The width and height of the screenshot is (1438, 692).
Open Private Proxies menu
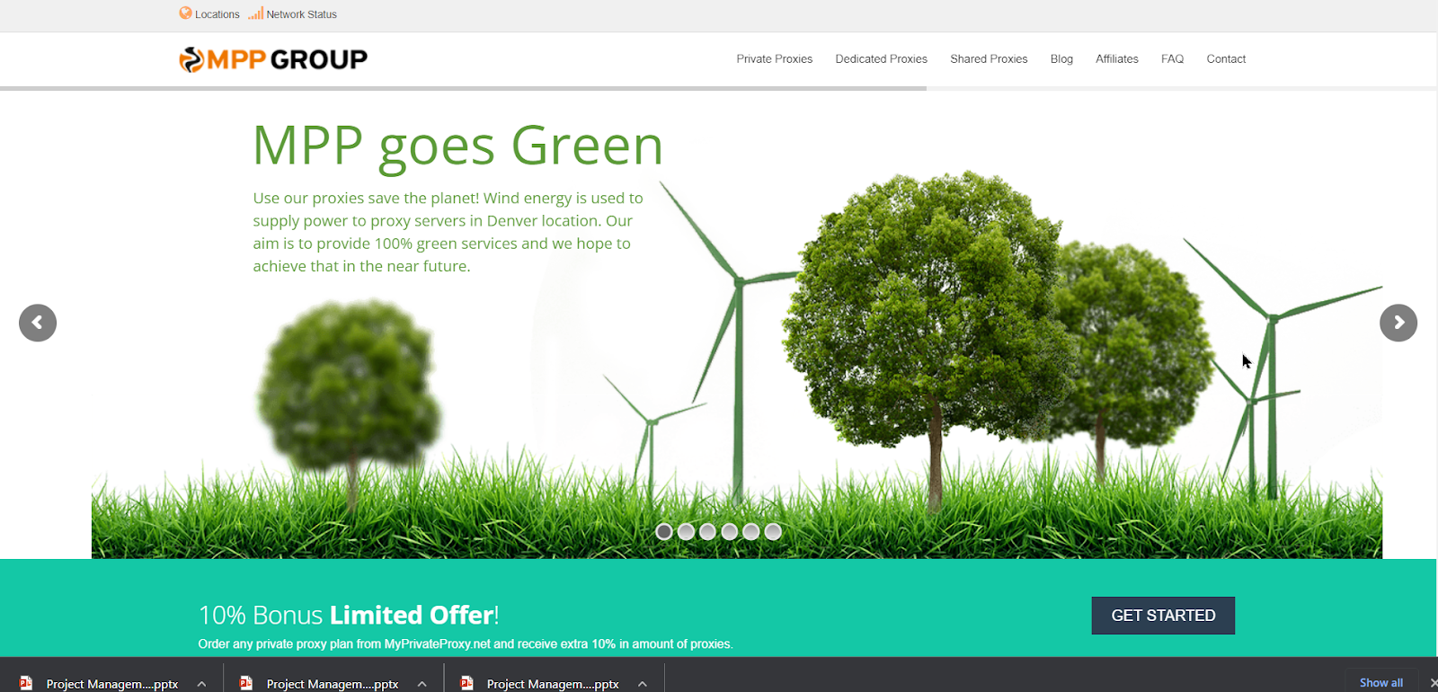pos(774,59)
